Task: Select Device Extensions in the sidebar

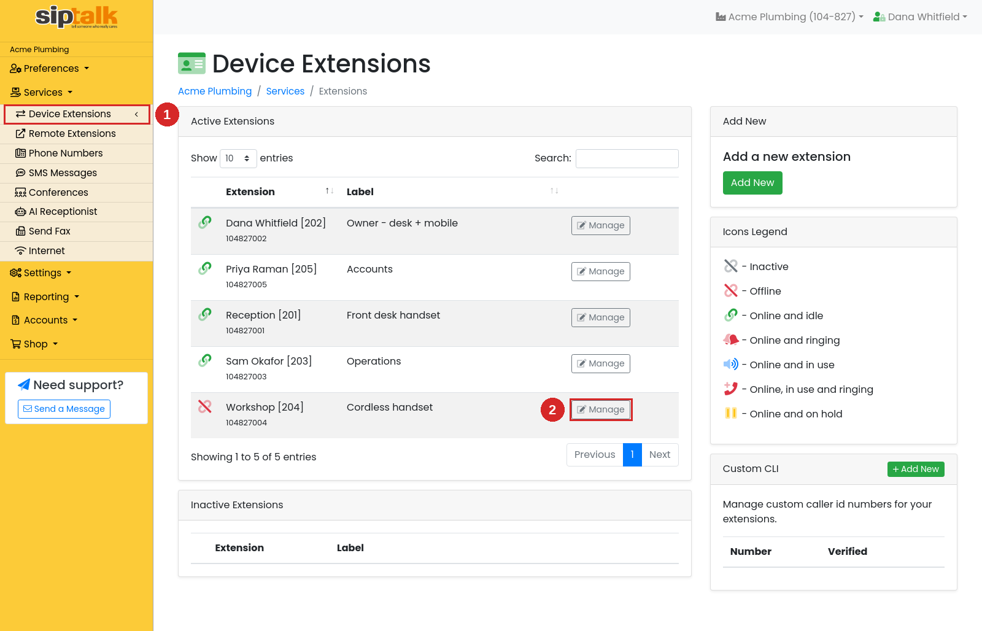Action: click(77, 114)
